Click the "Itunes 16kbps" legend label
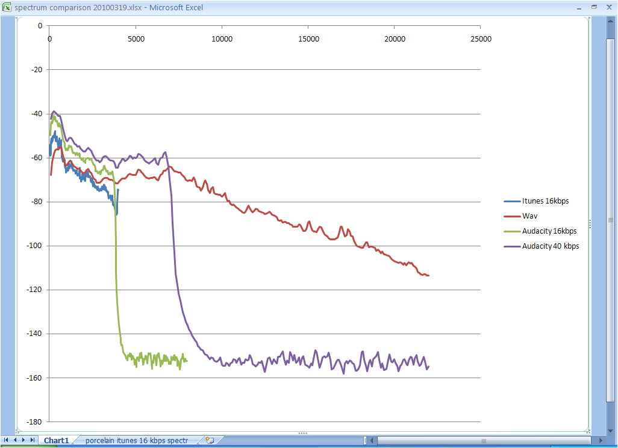Image resolution: width=618 pixels, height=448 pixels. 546,201
